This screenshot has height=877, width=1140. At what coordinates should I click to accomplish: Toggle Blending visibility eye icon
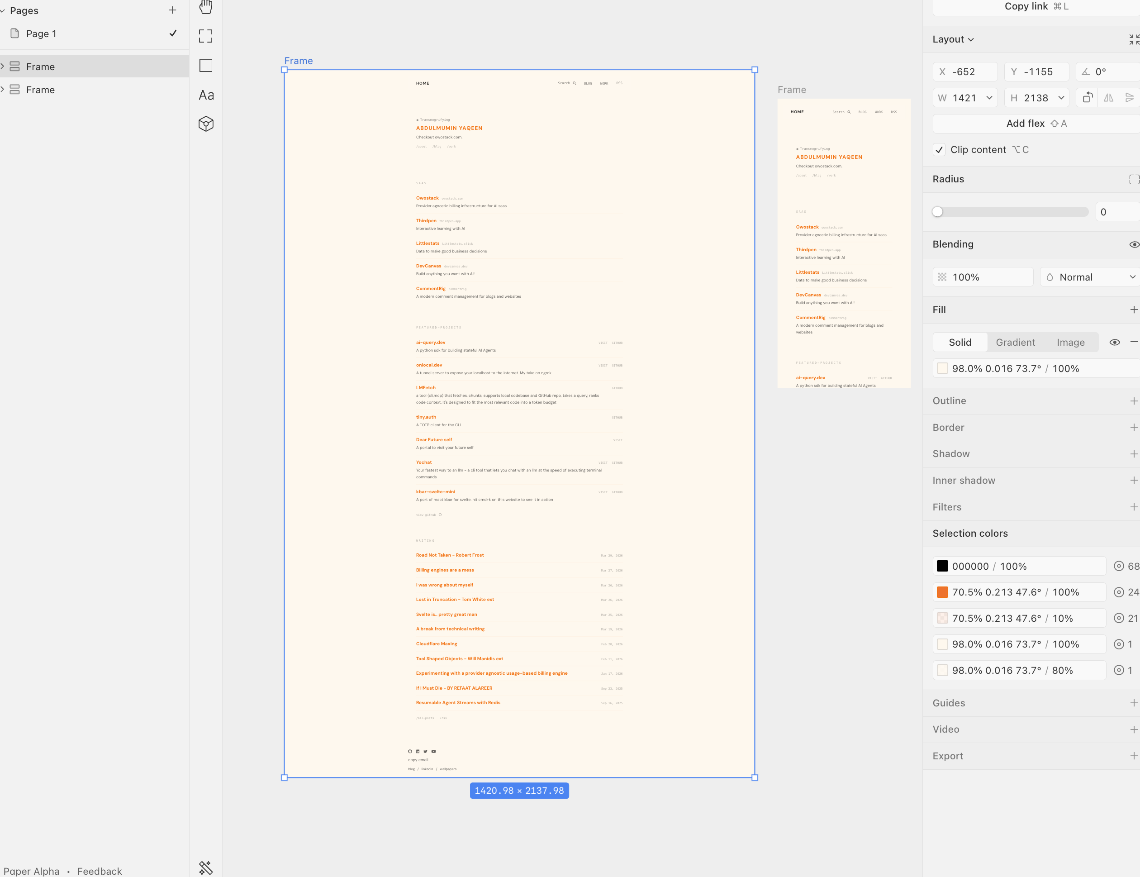coord(1134,244)
